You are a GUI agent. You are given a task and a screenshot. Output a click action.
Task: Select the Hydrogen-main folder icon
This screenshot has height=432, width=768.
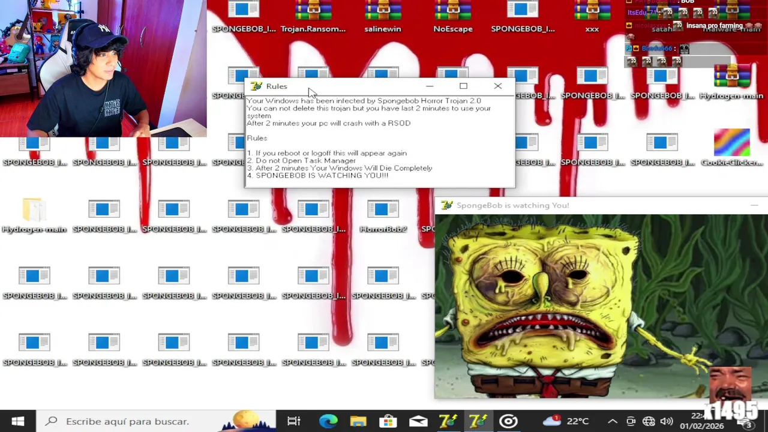coord(34,216)
